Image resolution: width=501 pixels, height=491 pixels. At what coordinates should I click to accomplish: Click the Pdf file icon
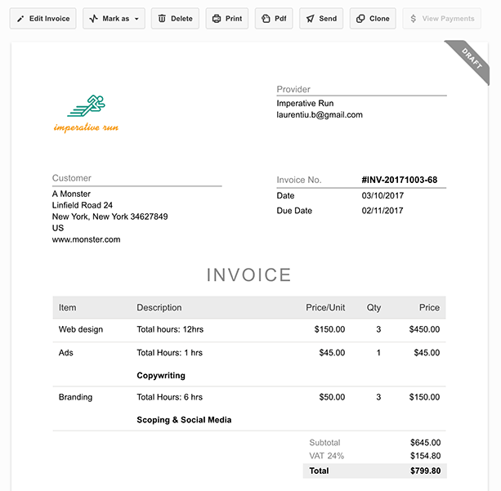click(266, 19)
